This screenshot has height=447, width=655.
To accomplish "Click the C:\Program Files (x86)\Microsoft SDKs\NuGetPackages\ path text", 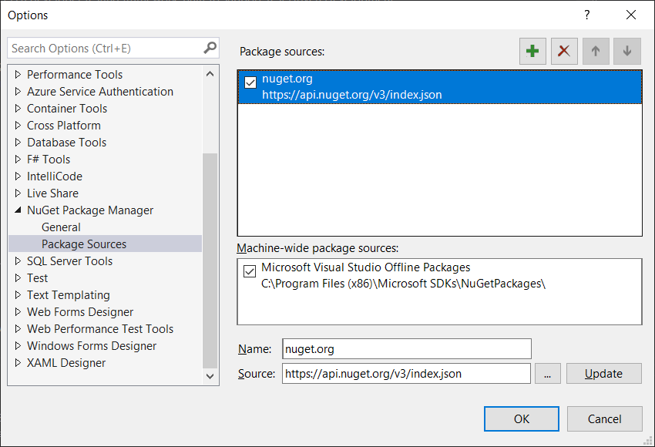I will 404,284.
